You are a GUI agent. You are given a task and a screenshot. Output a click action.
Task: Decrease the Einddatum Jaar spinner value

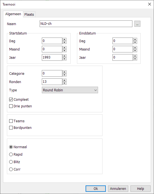click(x=135, y=59)
